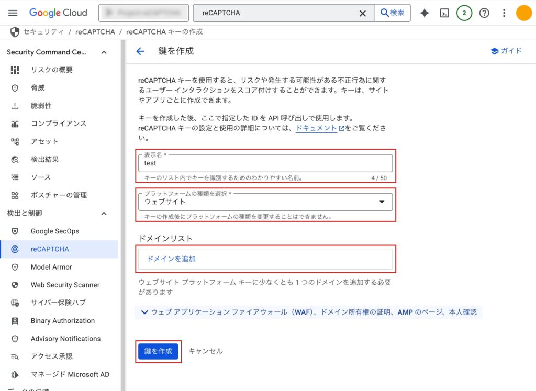Screen dimensions: 536x391
Task: Click the 鍵を作成 create key button
Action: click(158, 351)
